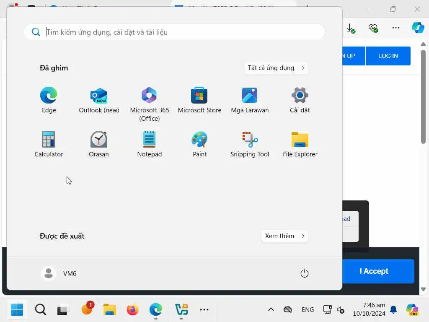Screen dimensions: 429x322
Task: Click Xem thêm to see more recommendations
Action: (284, 236)
